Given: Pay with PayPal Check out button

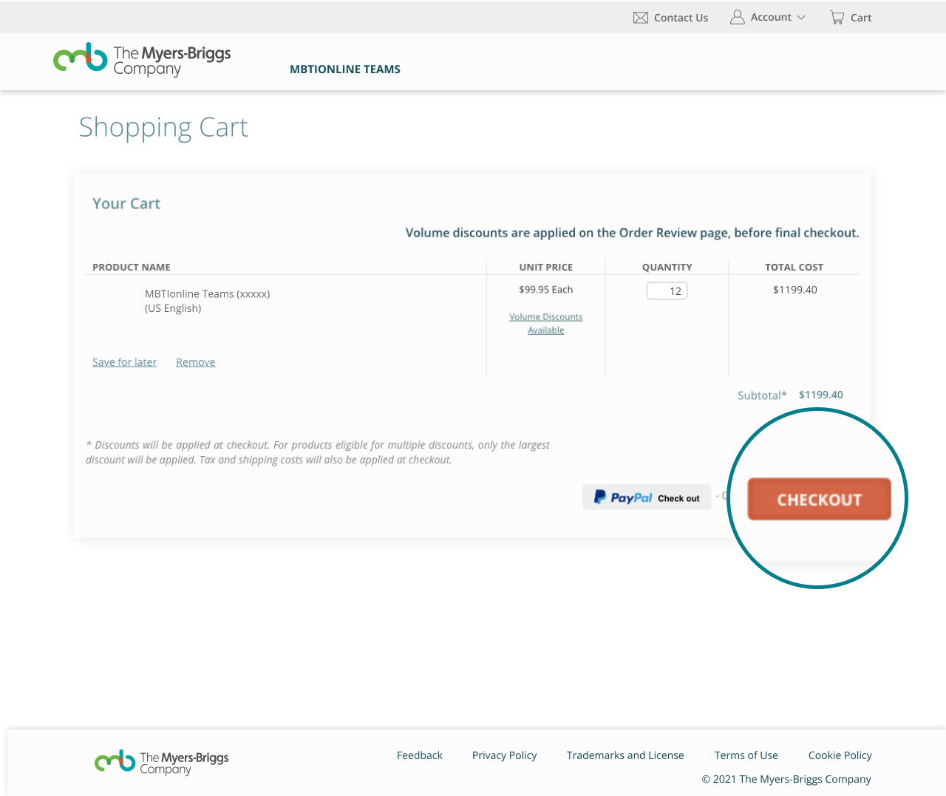Looking at the screenshot, I should click(x=647, y=497).
